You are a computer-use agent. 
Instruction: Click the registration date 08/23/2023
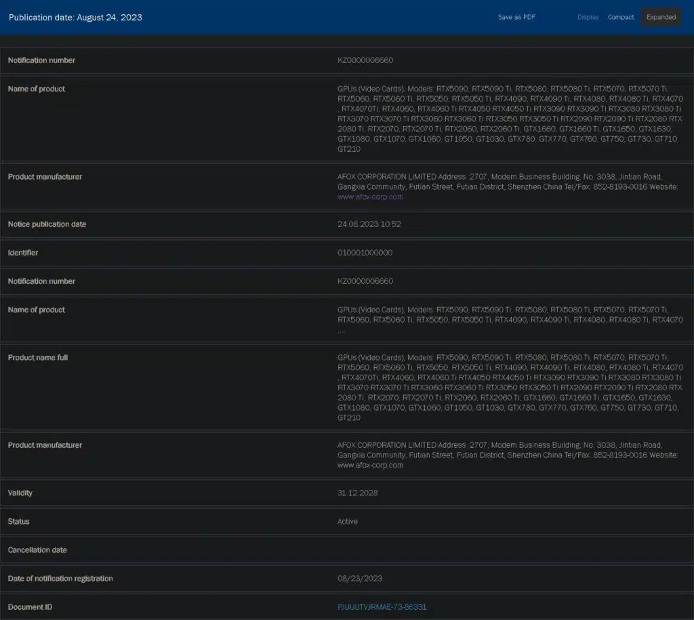click(x=360, y=579)
